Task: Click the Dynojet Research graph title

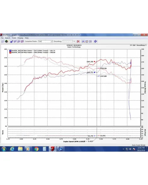Action: click(x=74, y=45)
